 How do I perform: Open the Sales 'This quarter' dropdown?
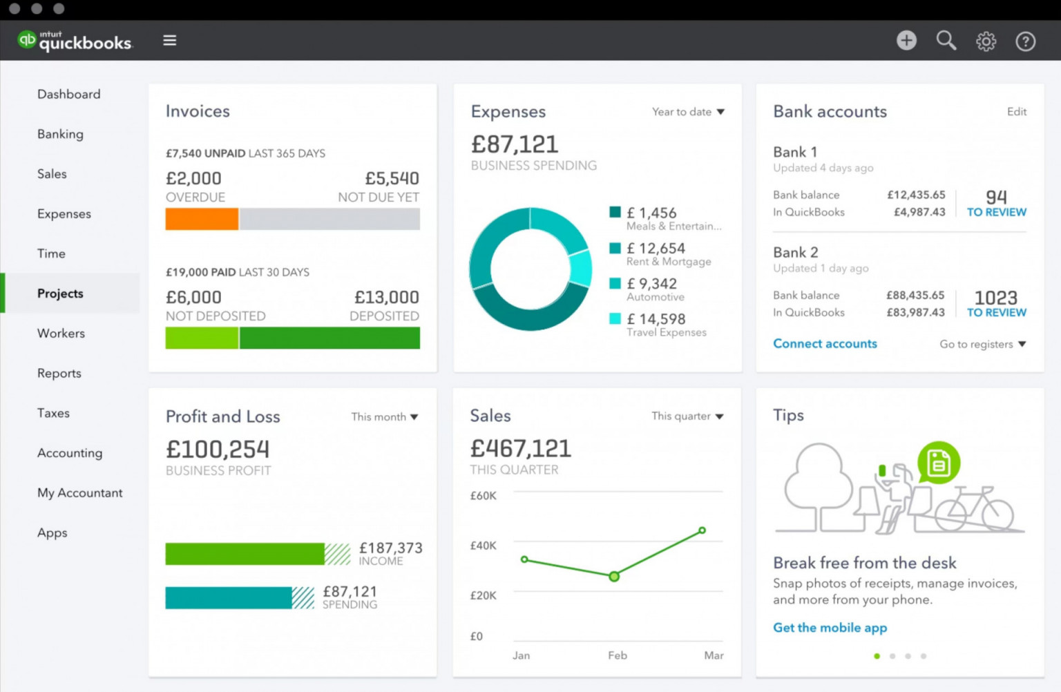687,416
